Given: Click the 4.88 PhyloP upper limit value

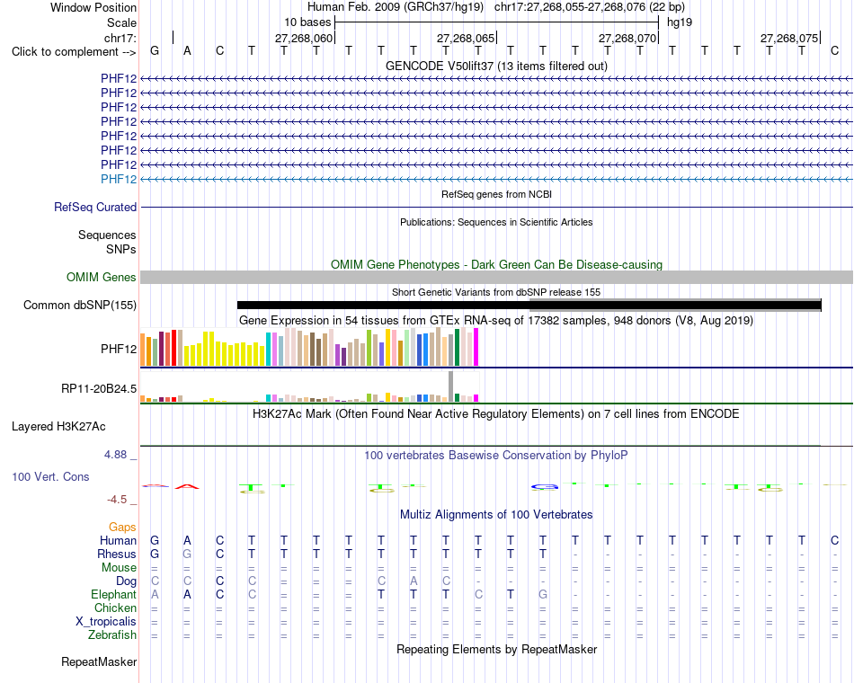Looking at the screenshot, I should coord(115,454).
